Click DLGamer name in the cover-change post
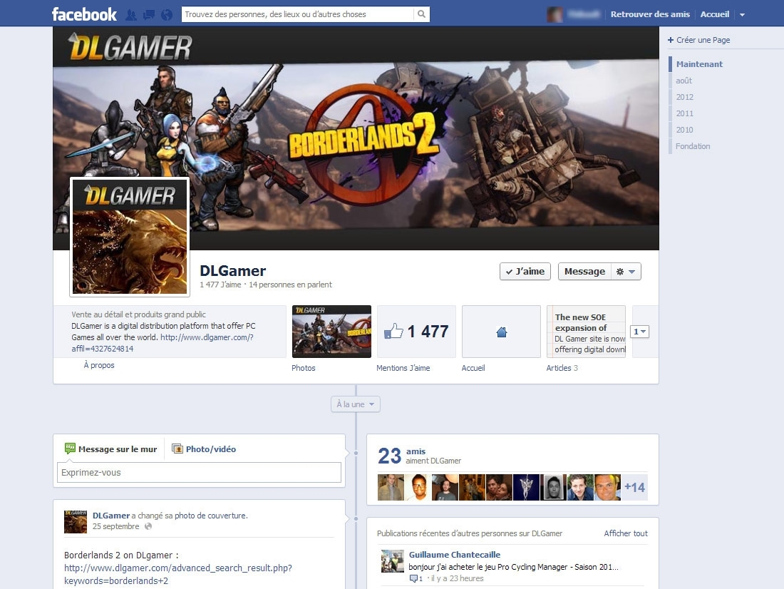Screen dimensions: 784x589 pyautogui.click(x=111, y=516)
